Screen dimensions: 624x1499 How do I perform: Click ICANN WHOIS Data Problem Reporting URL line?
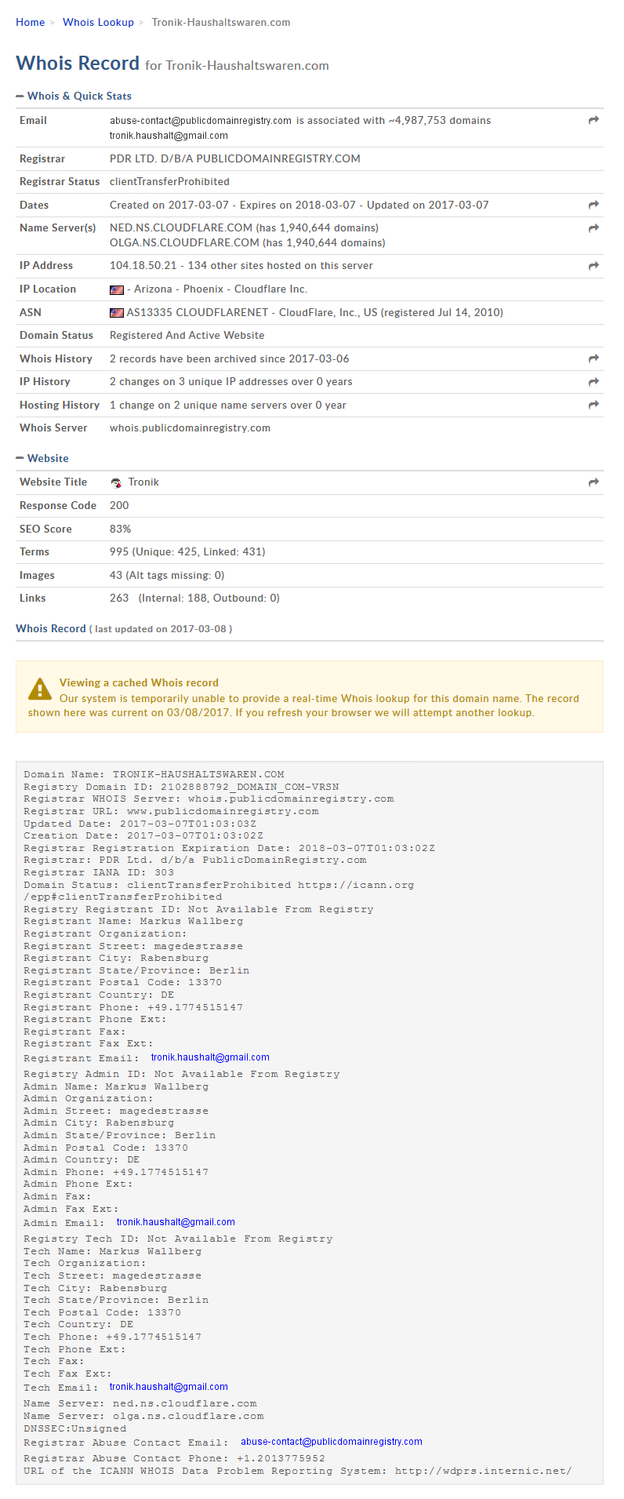(x=298, y=1471)
